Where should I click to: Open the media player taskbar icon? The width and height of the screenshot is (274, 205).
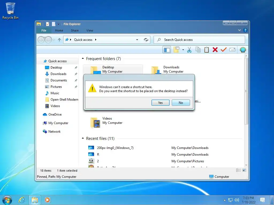[x=47, y=200]
